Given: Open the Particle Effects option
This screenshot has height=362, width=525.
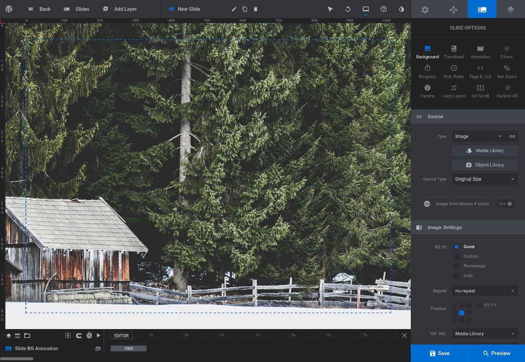Looking at the screenshot, I should 507,91.
